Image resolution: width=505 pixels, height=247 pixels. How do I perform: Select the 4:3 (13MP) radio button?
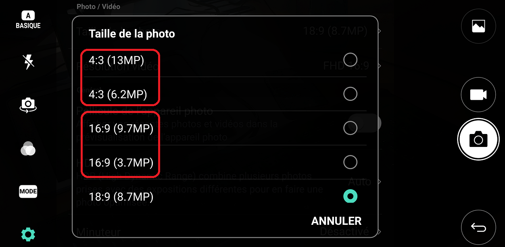click(350, 60)
